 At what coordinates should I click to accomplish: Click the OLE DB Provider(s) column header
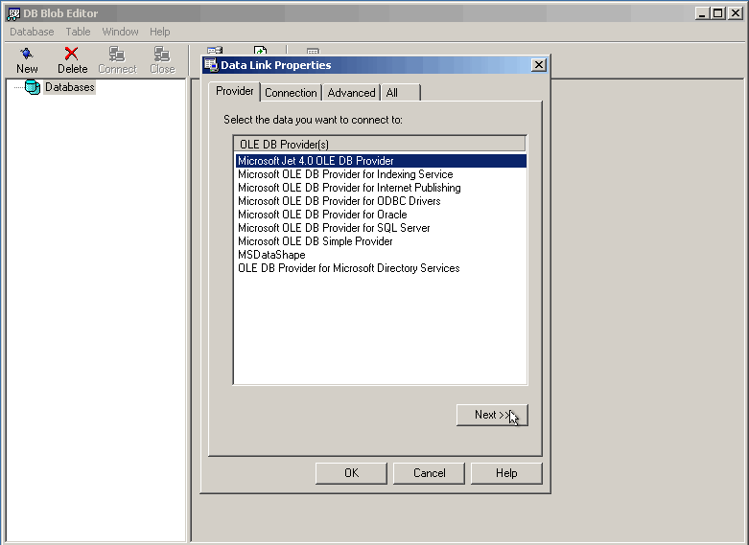(380, 144)
